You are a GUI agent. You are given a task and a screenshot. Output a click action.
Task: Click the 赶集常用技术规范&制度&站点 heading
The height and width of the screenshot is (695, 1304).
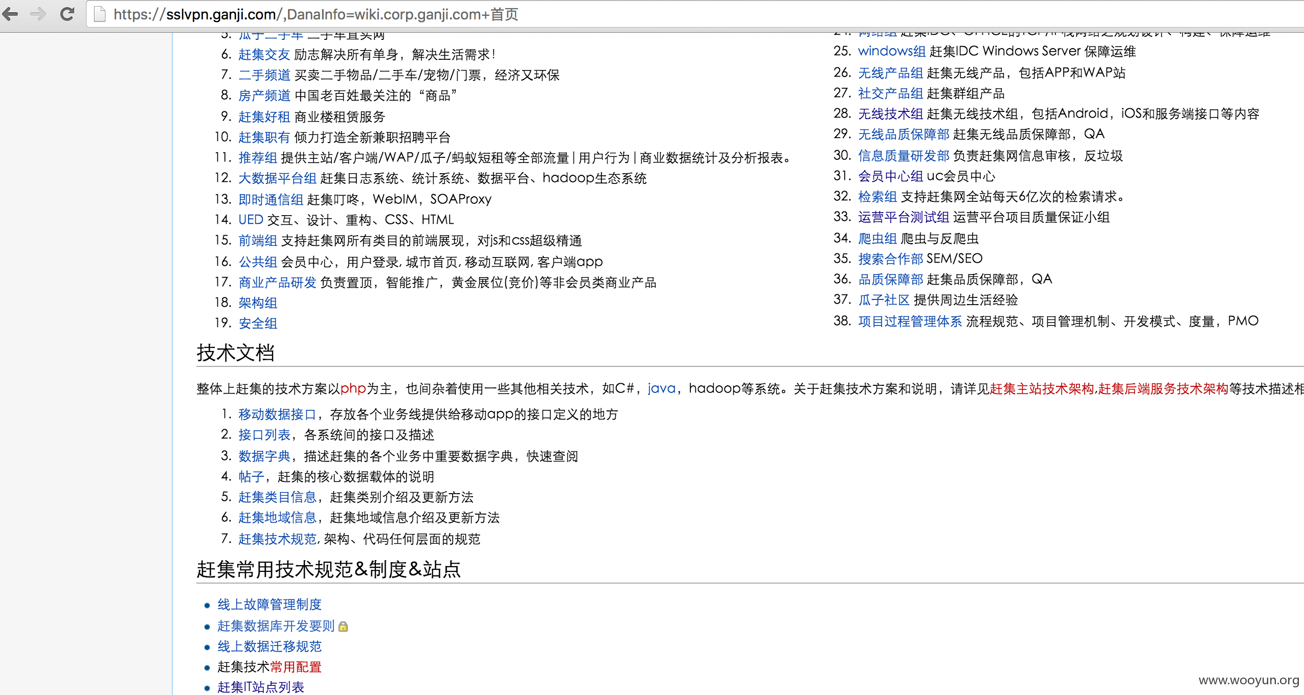(x=329, y=569)
